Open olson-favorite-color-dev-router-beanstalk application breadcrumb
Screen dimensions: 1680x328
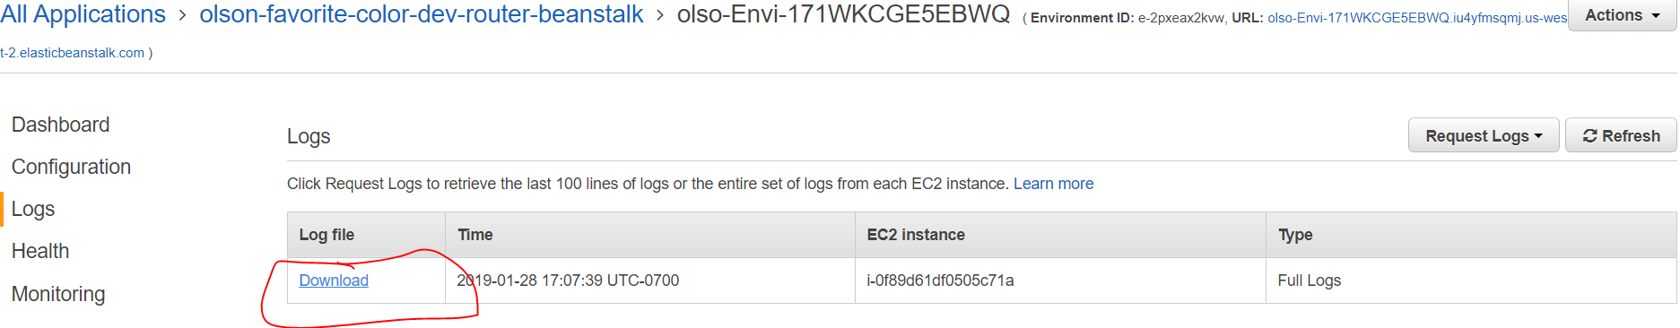coord(422,14)
